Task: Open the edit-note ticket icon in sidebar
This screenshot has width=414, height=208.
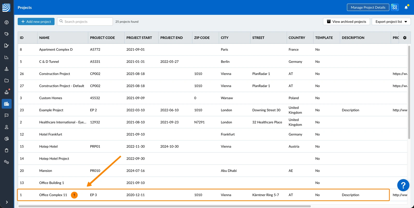Action: [x=6, y=46]
